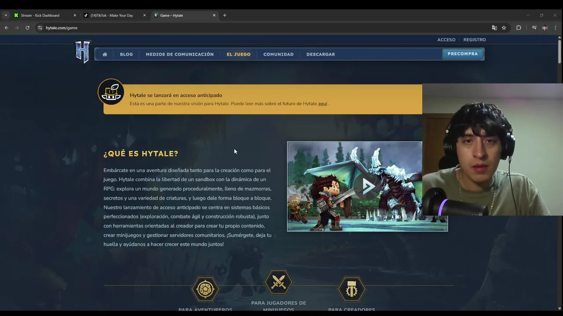Close the Game – Hytale tab
Image resolution: width=563 pixels, height=316 pixels.
214,15
